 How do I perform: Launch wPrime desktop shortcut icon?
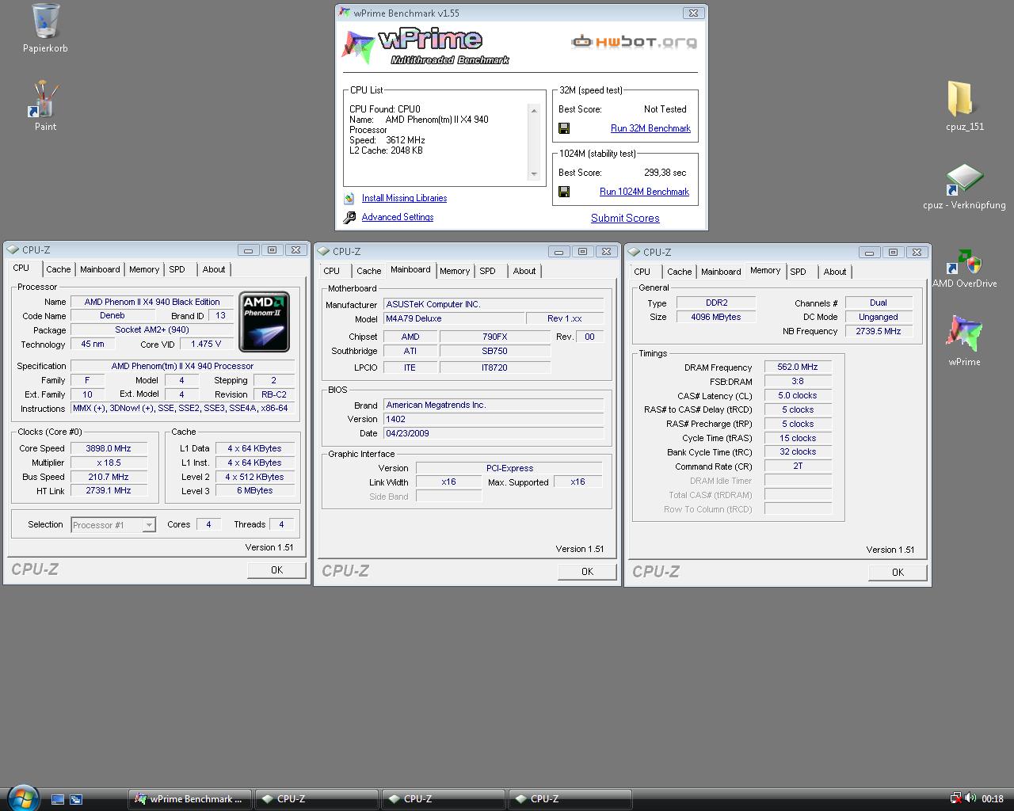pos(964,334)
